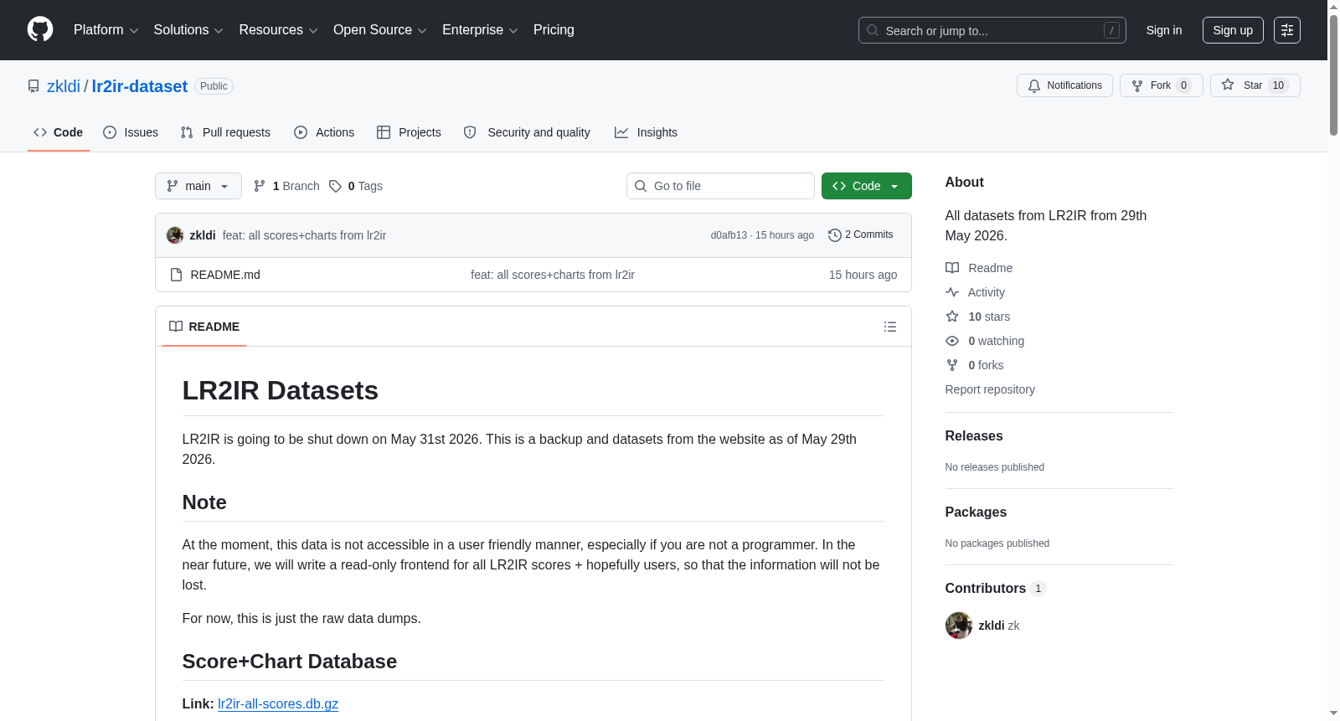Click the 'Score+Chart Database' heading
This screenshot has width=1340, height=721.
pyautogui.click(x=290, y=662)
